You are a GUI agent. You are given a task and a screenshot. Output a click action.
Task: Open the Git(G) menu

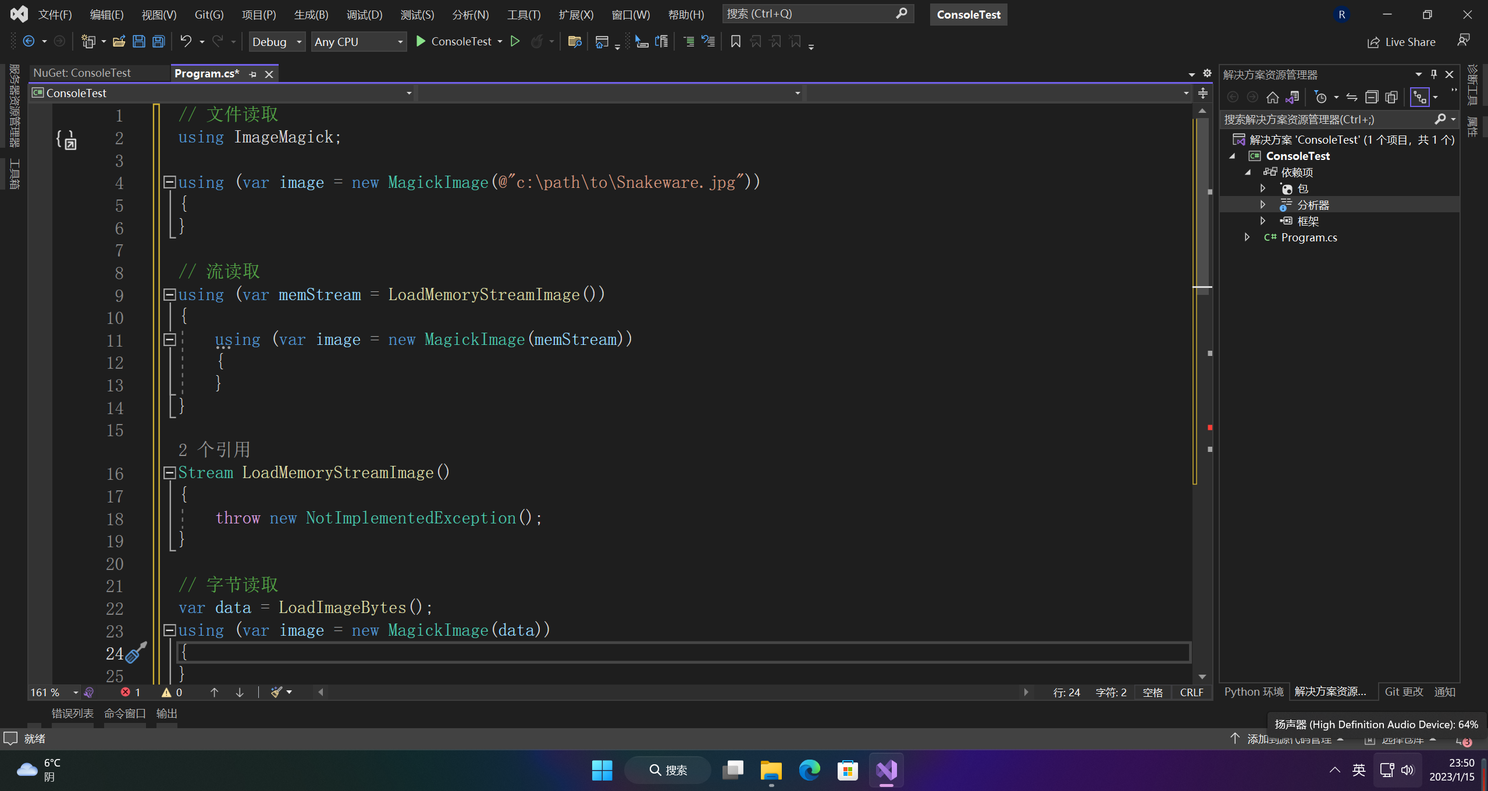tap(208, 14)
